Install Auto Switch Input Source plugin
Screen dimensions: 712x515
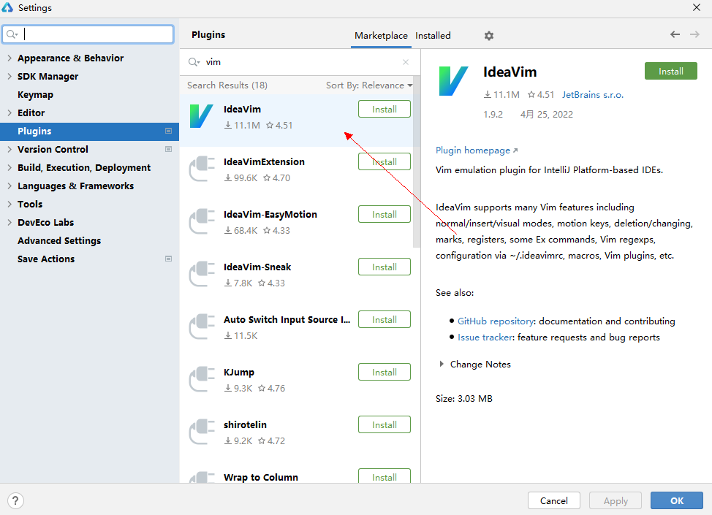[385, 319]
